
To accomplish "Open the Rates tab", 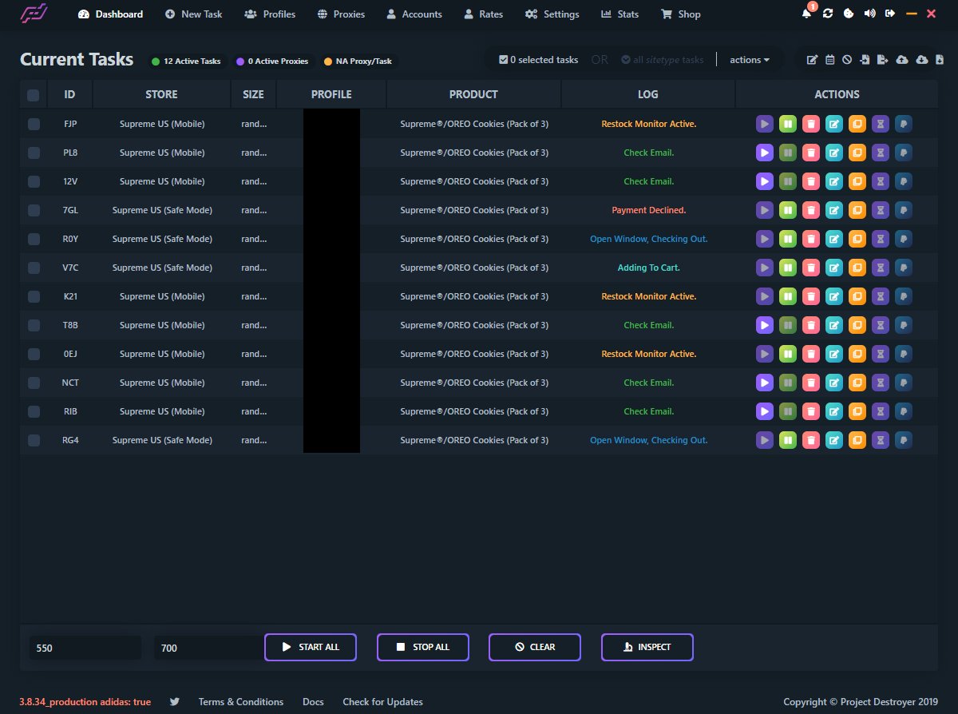I will (483, 14).
